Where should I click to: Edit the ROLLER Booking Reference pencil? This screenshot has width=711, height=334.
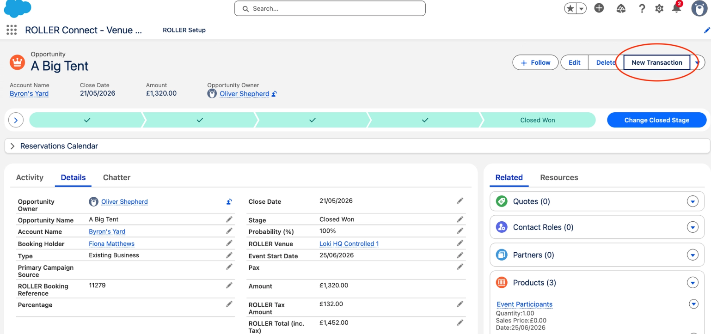(x=229, y=285)
